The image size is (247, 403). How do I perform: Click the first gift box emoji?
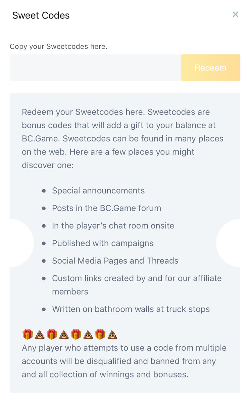(28, 334)
